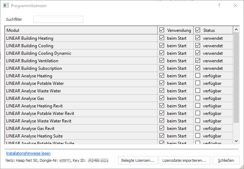The width and height of the screenshot is (244, 169).
Task: Click the Schließen button
Action: 226,160
